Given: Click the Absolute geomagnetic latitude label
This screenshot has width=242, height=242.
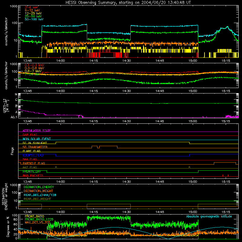Looking at the screenshot, I should point(209,216).
